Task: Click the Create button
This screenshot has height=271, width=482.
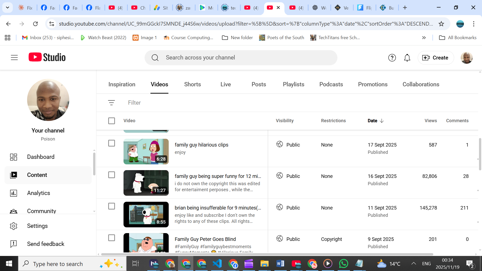Action: tap(436, 58)
